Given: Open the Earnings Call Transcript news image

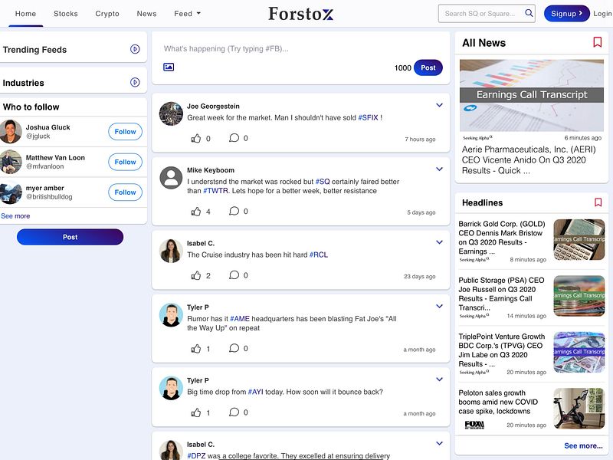Looking at the screenshot, I should [531, 95].
